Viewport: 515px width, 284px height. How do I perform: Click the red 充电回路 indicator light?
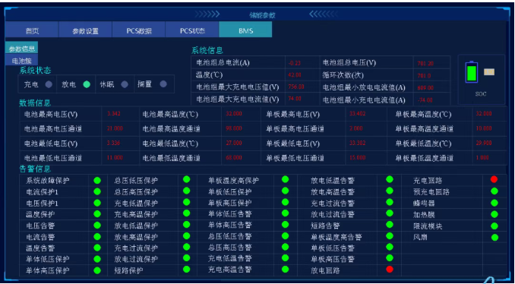click(494, 179)
